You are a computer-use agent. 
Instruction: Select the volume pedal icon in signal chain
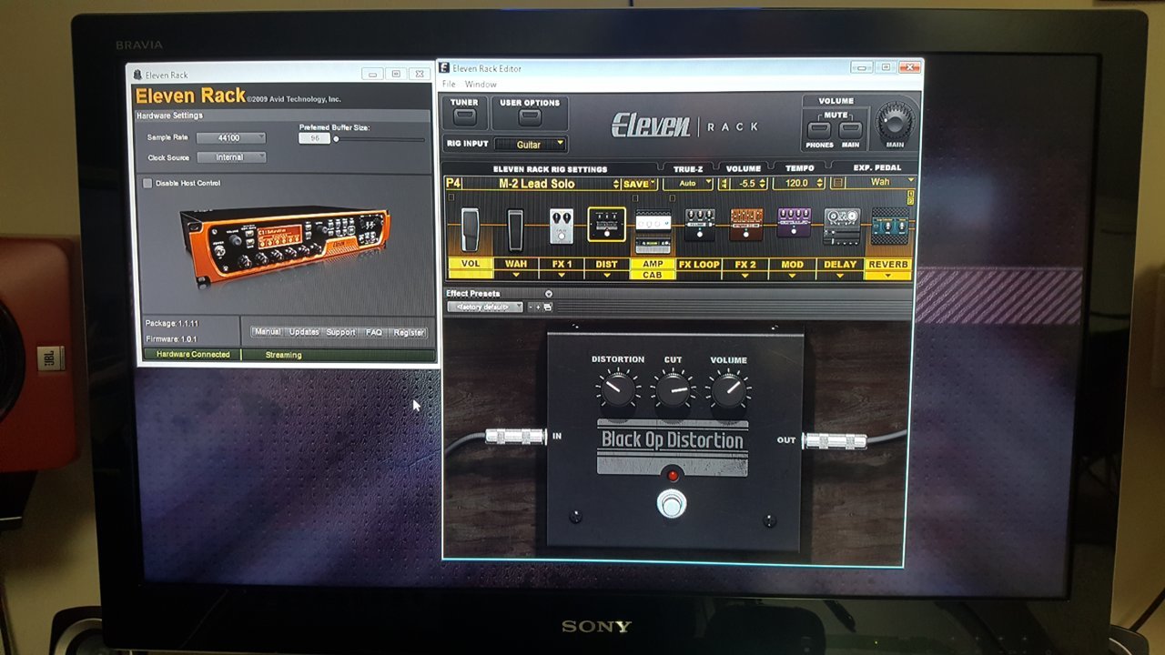pyautogui.click(x=471, y=229)
